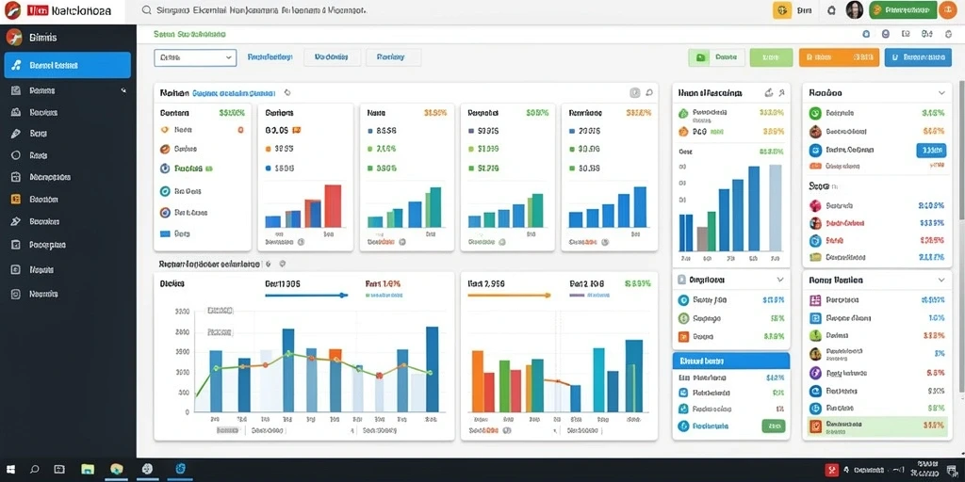
Task: Open the combo box beside the filter tabs
Action: [195, 57]
